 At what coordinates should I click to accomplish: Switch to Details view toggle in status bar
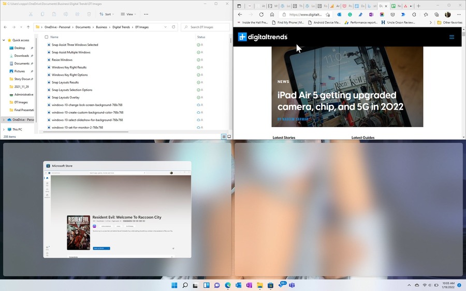(x=224, y=137)
